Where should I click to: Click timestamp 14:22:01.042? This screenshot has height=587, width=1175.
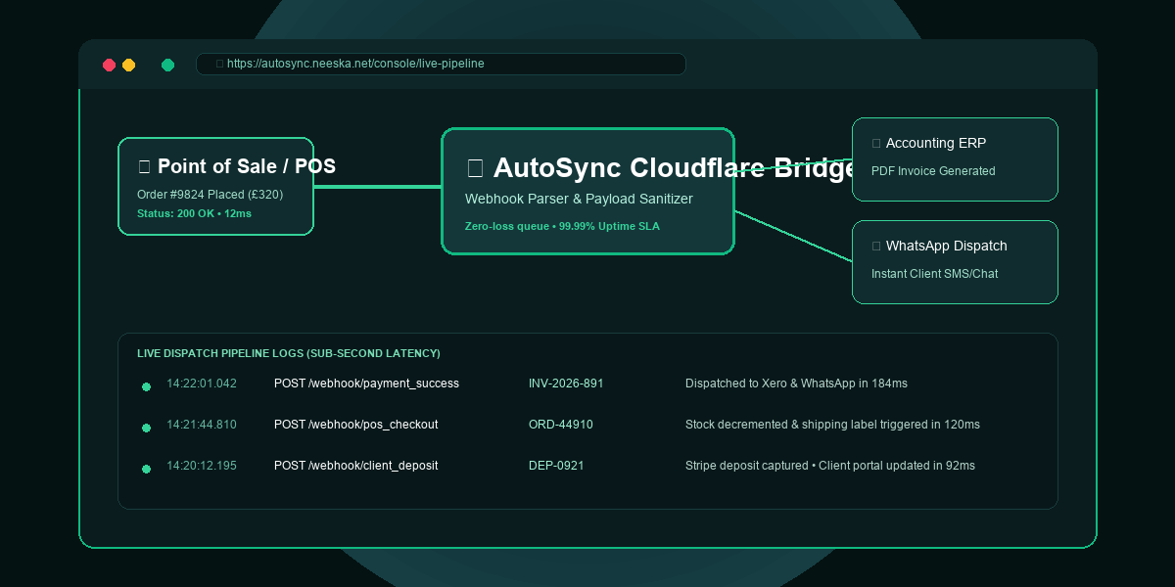[x=202, y=384]
